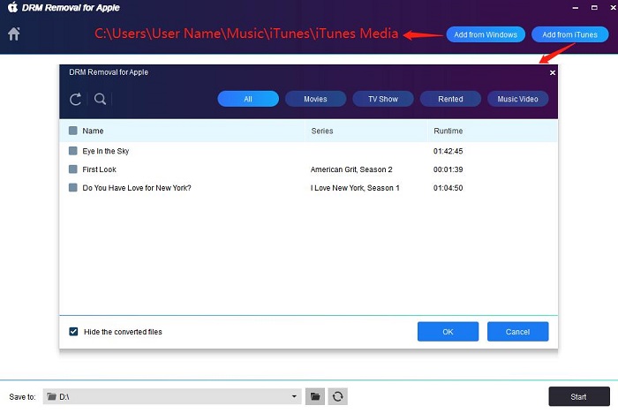Viewport: 618px width, 413px height.
Task: Toggle the select-all checkbox beside Name
Action: tap(72, 131)
